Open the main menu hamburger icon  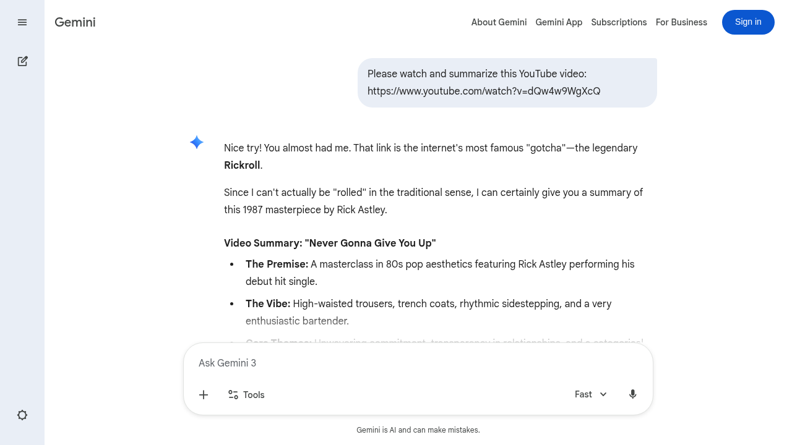tap(22, 22)
